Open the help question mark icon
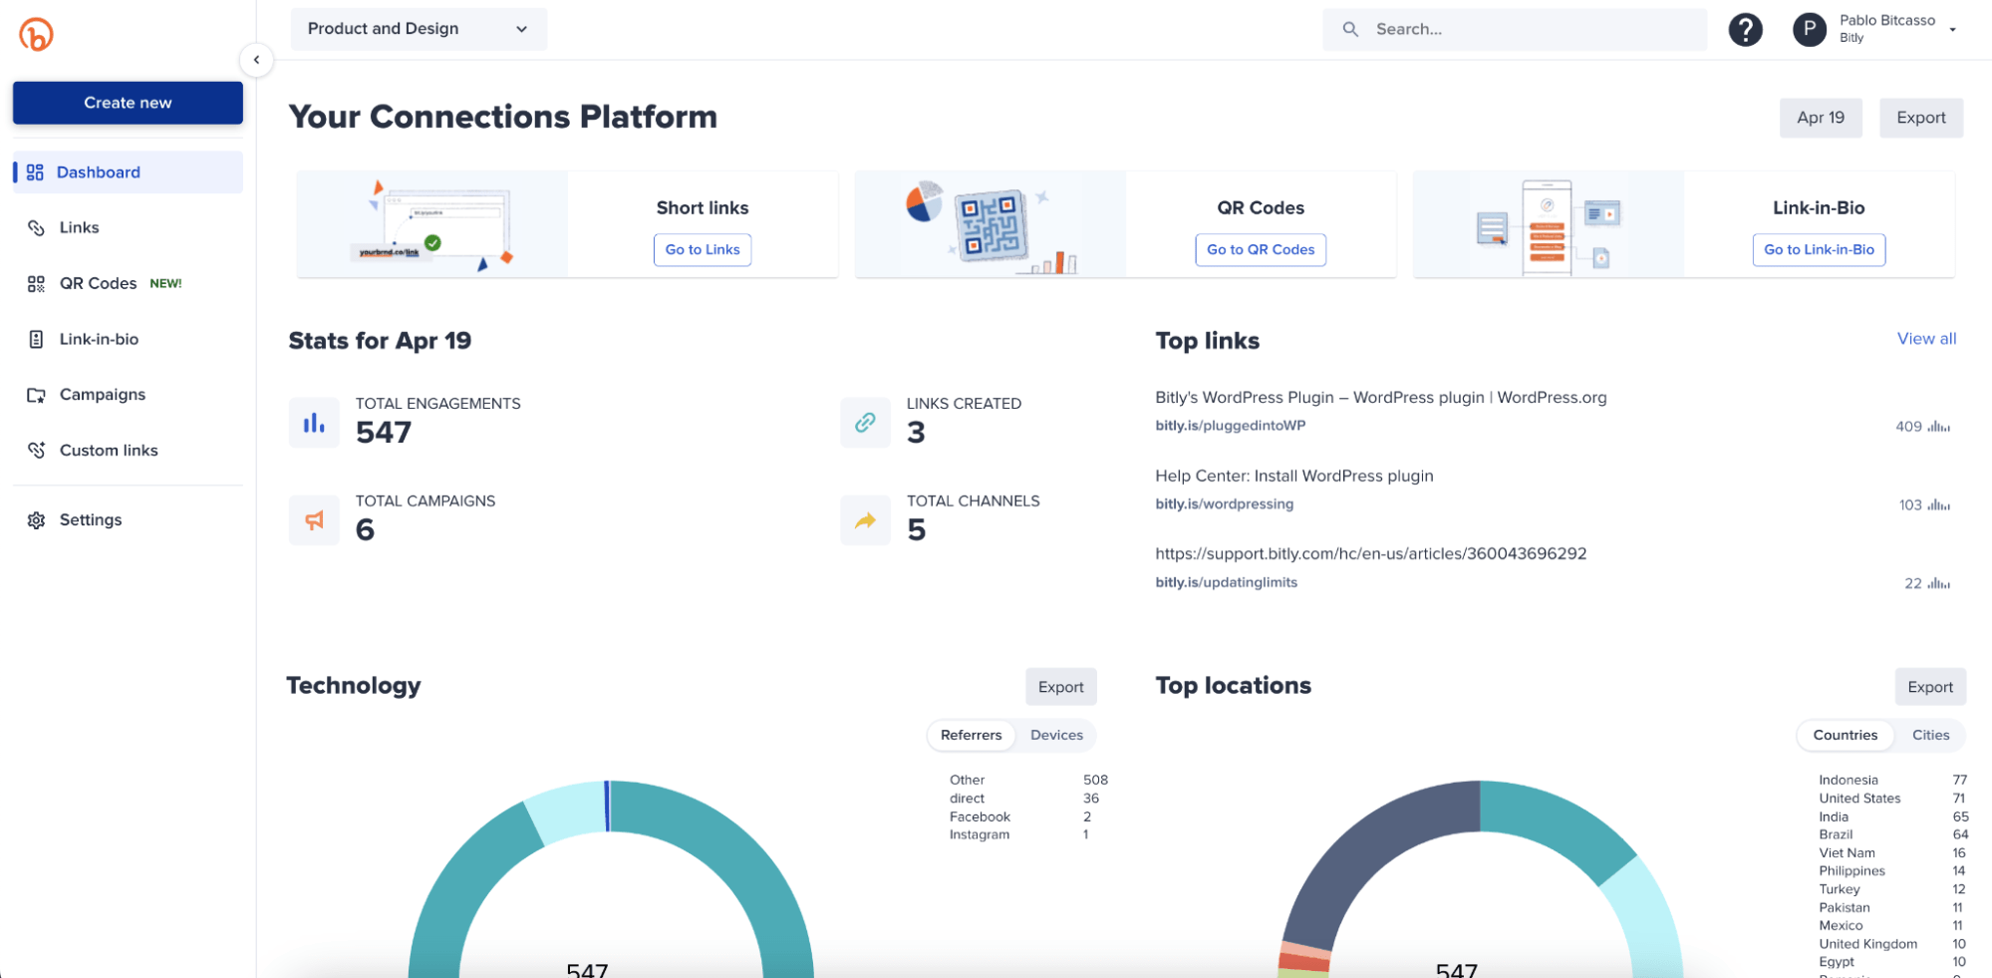The width and height of the screenshot is (1992, 978). [1745, 30]
